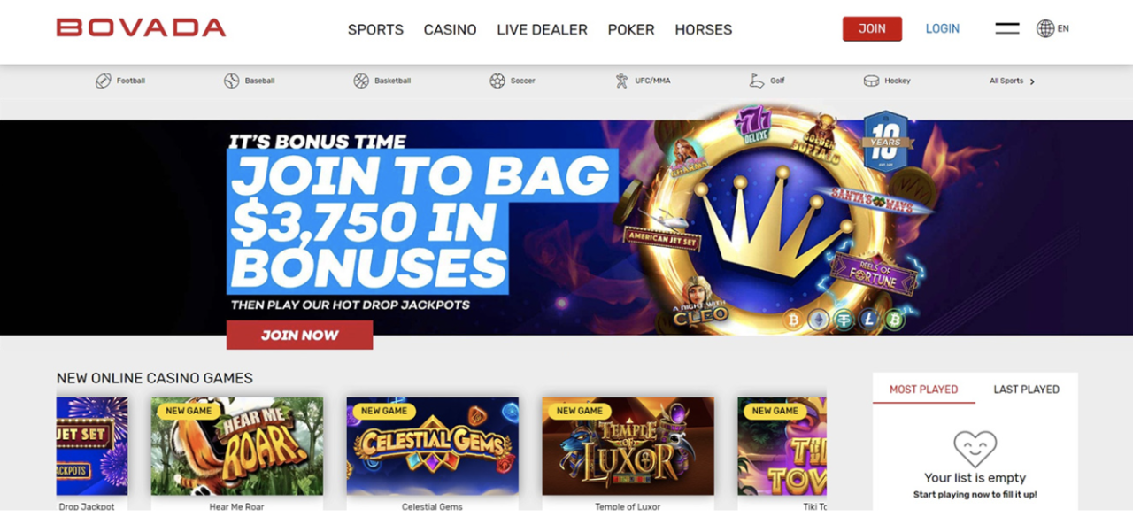Open Basketball via its ball icon
Image resolution: width=1133 pixels, height=517 pixels.
coord(361,81)
